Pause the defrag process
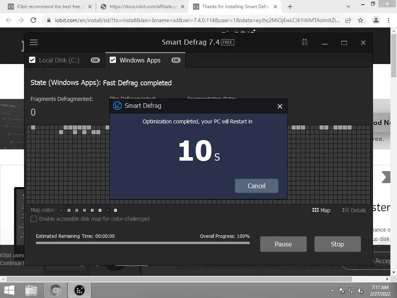Image resolution: width=397 pixels, height=298 pixels. [283, 244]
